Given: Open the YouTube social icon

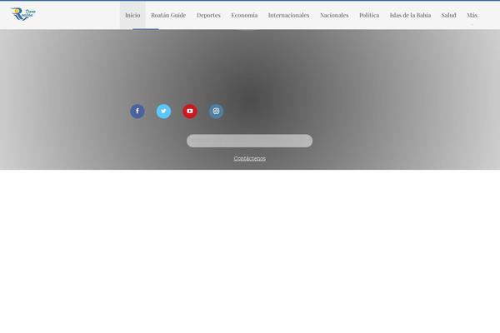Looking at the screenshot, I should 190,112.
